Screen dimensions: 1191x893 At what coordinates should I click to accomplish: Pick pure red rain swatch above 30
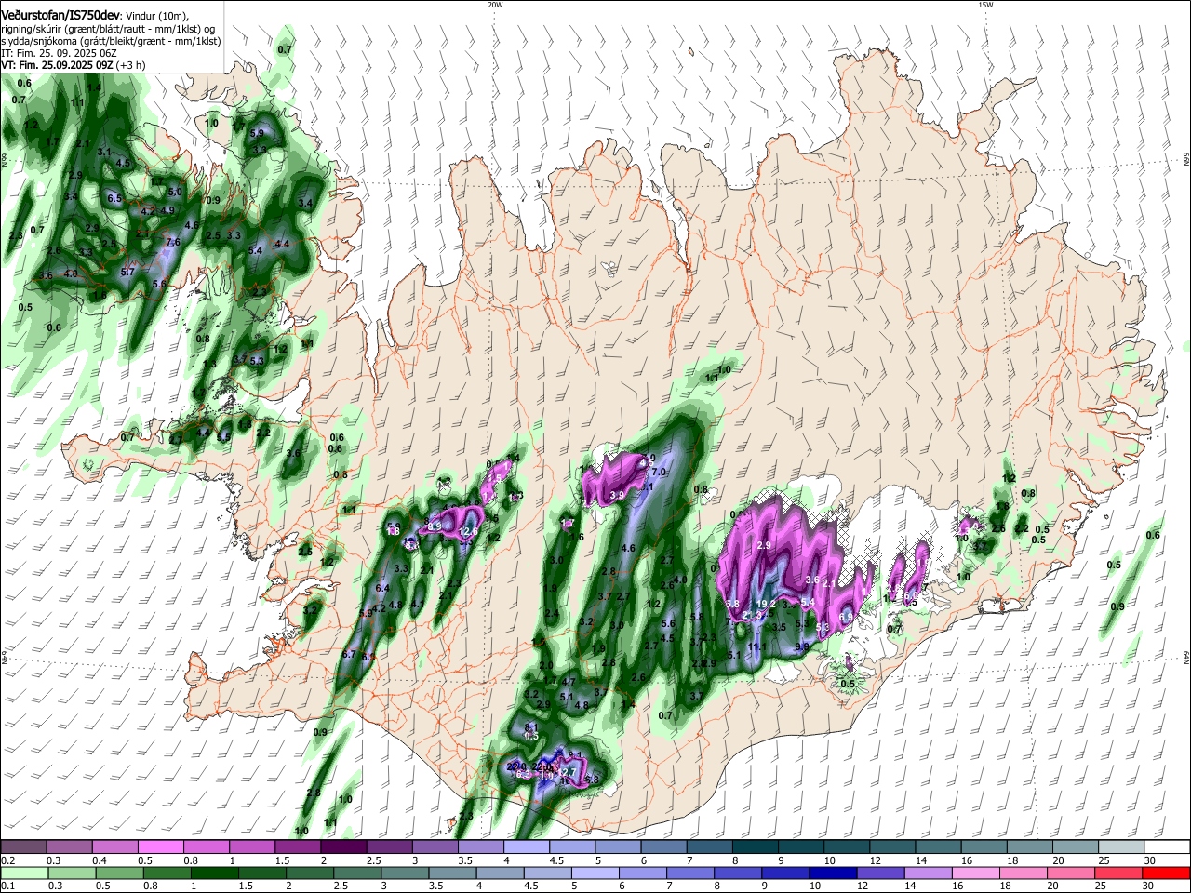click(x=1164, y=873)
